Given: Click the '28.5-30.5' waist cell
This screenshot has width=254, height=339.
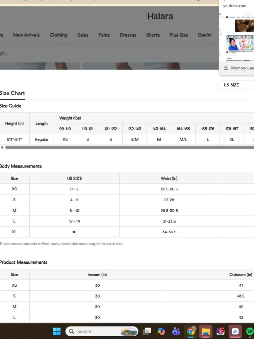Looking at the screenshot, I should (x=169, y=211).
